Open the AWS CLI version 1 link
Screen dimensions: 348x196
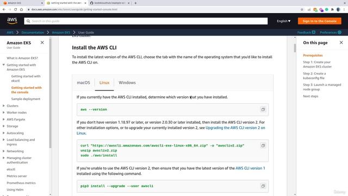coord(250,168)
